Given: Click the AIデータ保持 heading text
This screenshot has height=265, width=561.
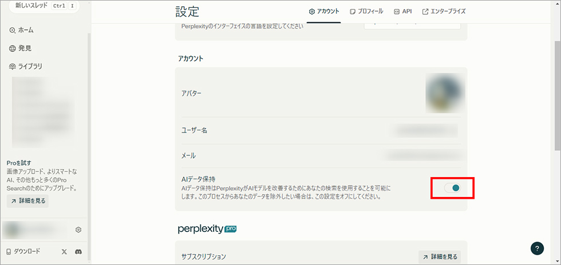Looking at the screenshot, I should pos(198,179).
